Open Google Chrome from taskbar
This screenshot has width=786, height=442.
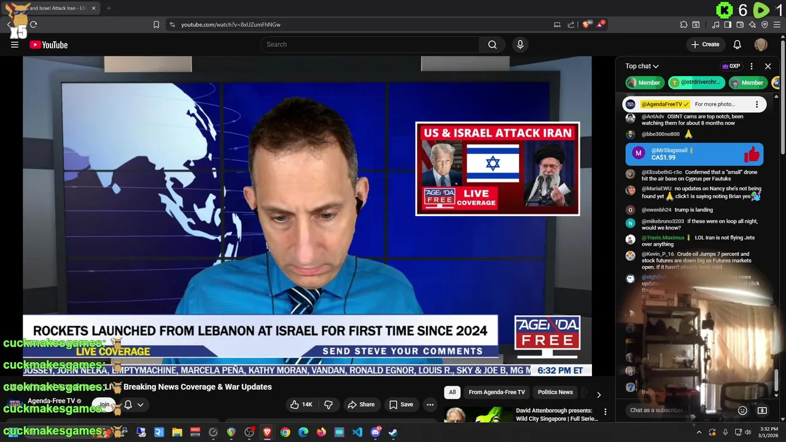pos(285,432)
